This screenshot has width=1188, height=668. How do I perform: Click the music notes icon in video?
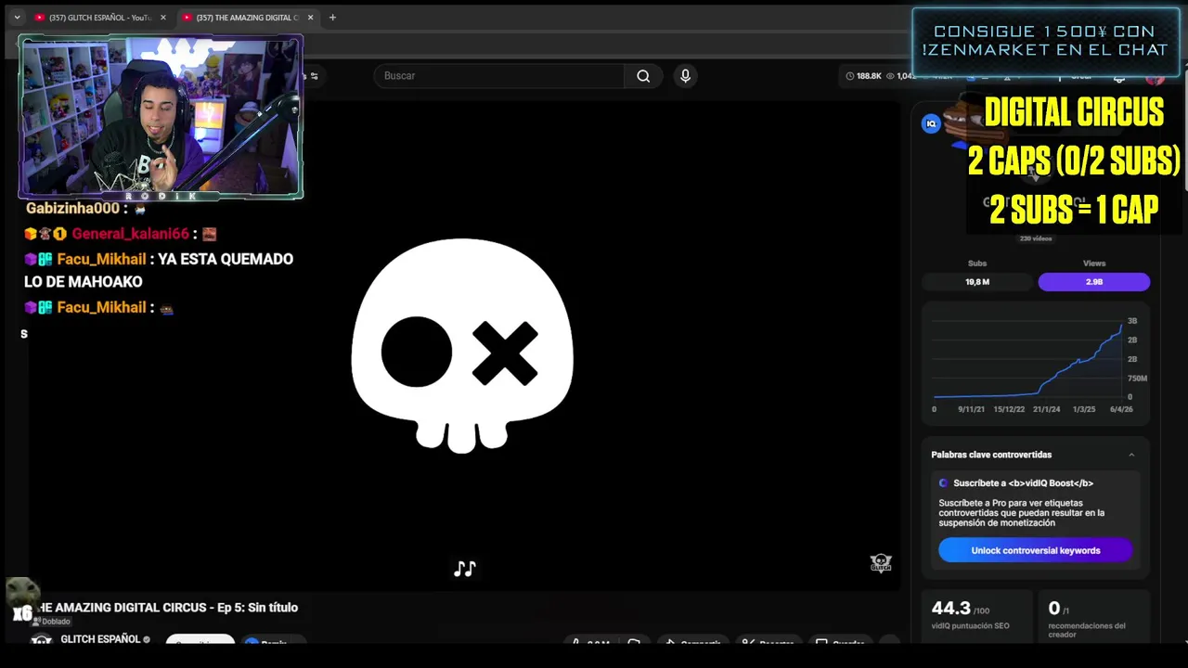(x=464, y=569)
